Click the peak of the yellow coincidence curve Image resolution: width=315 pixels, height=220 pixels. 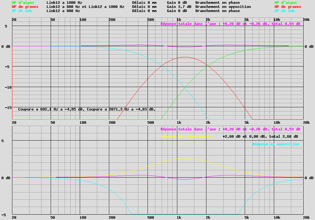coord(185,158)
